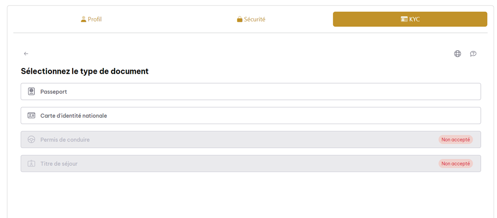497x218 pixels.
Task: Select Carte d'identité nationale option
Action: 250,116
